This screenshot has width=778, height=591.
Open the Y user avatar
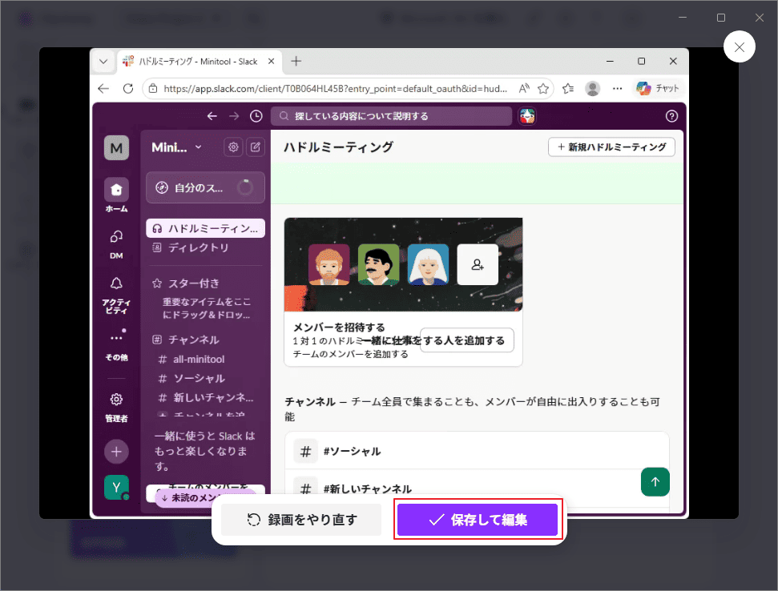(116, 488)
